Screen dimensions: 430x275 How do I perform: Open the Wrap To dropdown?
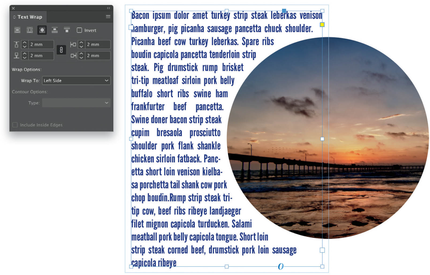pos(76,80)
